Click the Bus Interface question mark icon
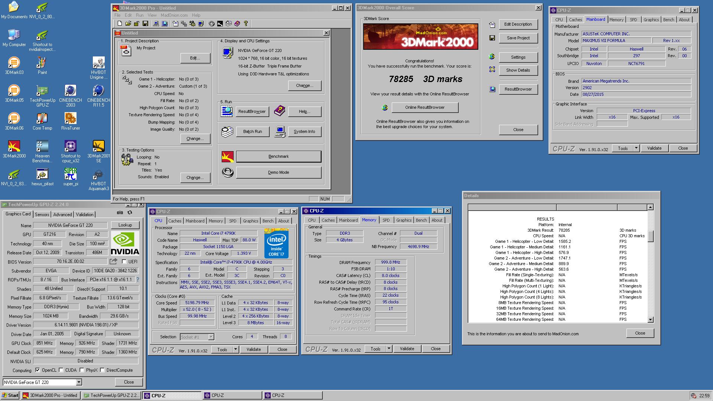 click(137, 280)
